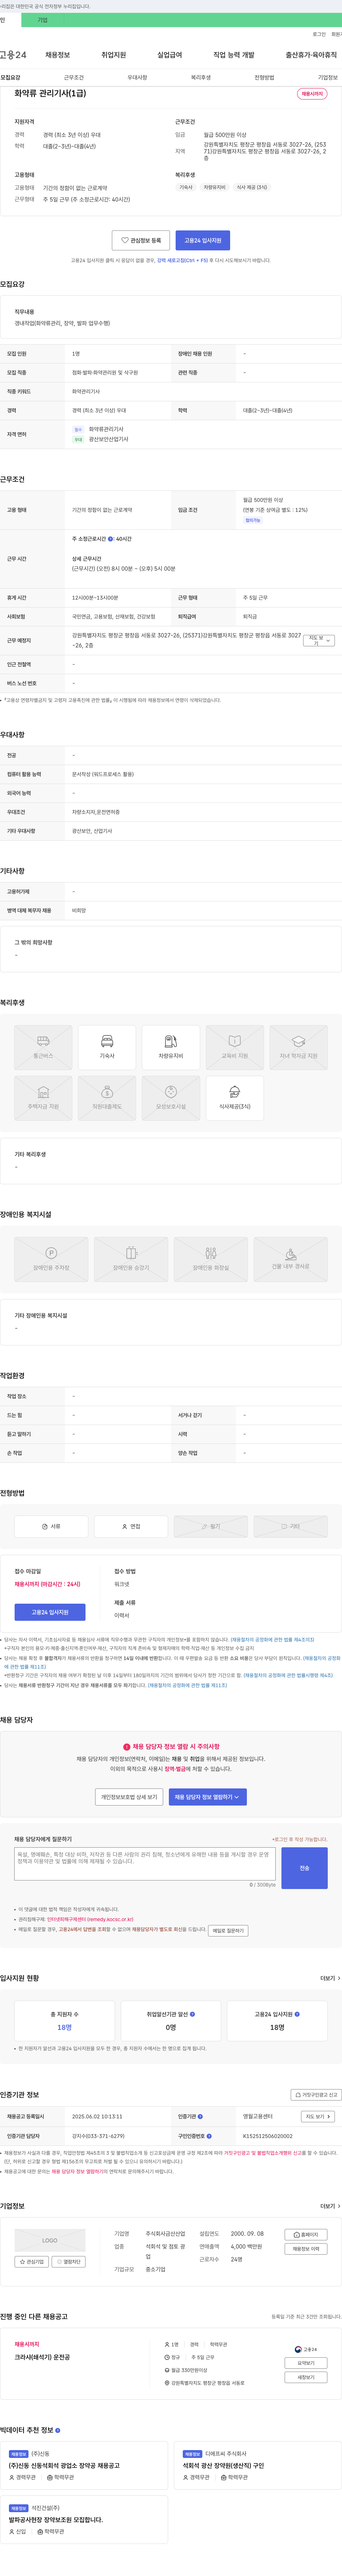Open 개인정보보호법 상세 보기
The image size is (342, 2576).
pos(129,1797)
